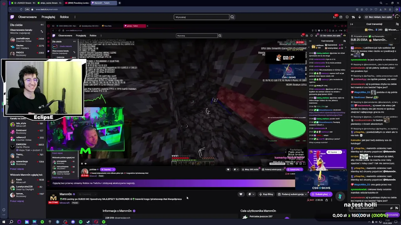This screenshot has height=225, width=401.
Task: Toggle the VPN badge in address bar
Action: 28,9
